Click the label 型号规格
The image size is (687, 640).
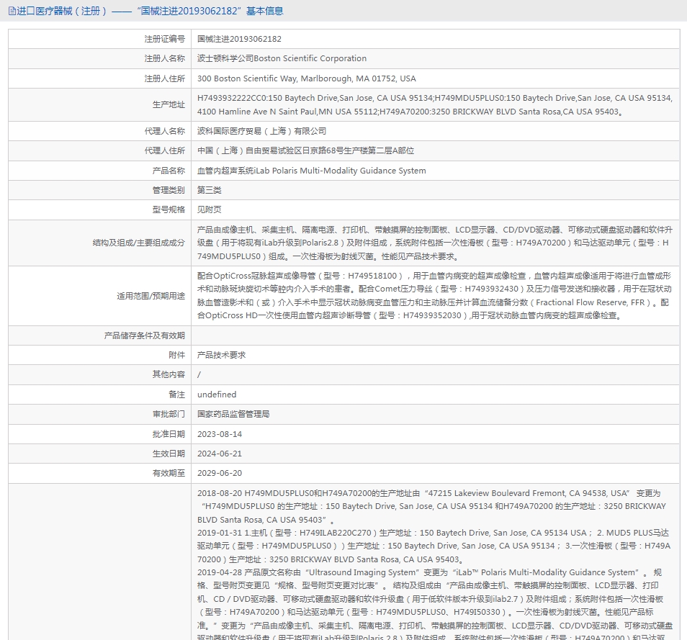(x=169, y=209)
